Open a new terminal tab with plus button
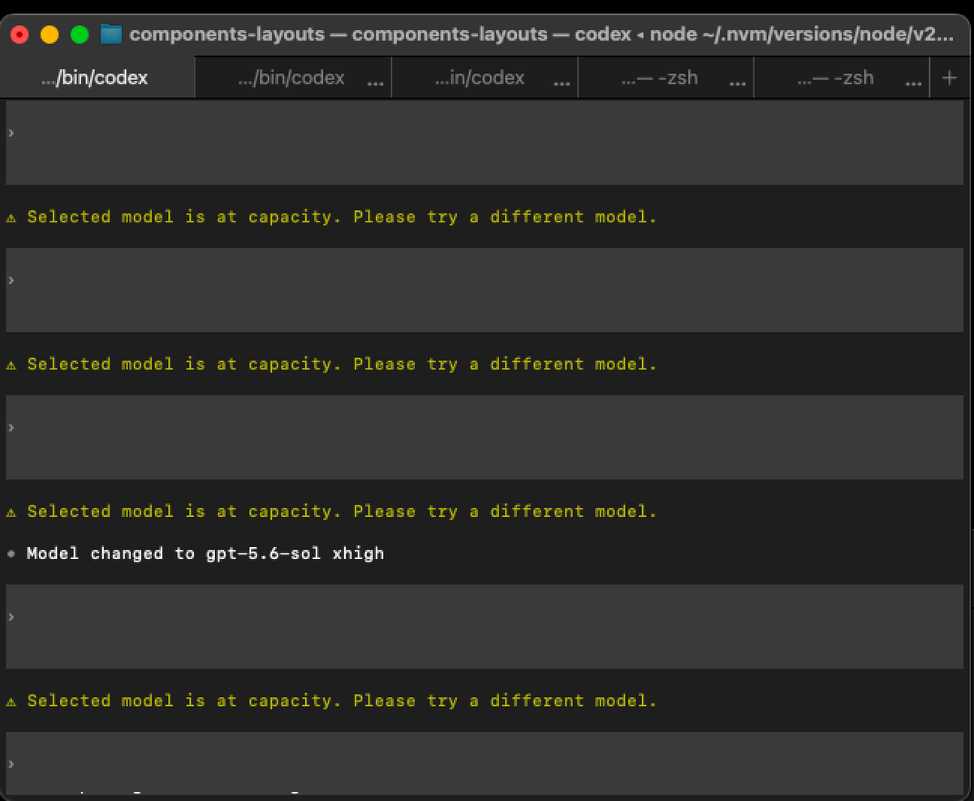This screenshot has width=974, height=801. pyautogui.click(x=950, y=78)
